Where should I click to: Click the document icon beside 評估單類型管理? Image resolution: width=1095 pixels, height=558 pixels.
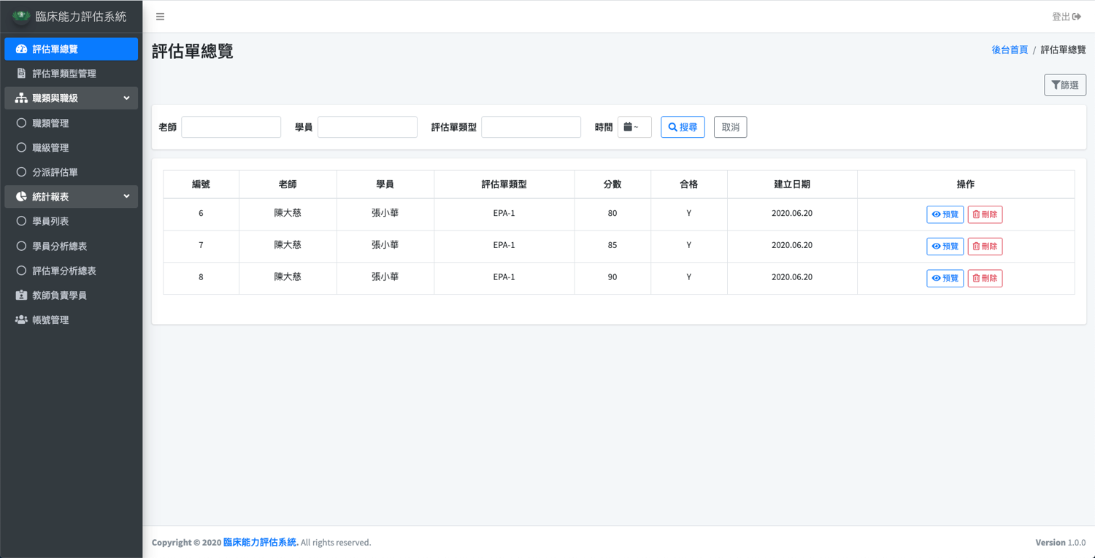(x=21, y=74)
